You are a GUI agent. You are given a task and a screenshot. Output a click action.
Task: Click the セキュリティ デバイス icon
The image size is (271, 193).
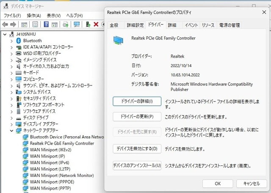click(x=19, y=98)
